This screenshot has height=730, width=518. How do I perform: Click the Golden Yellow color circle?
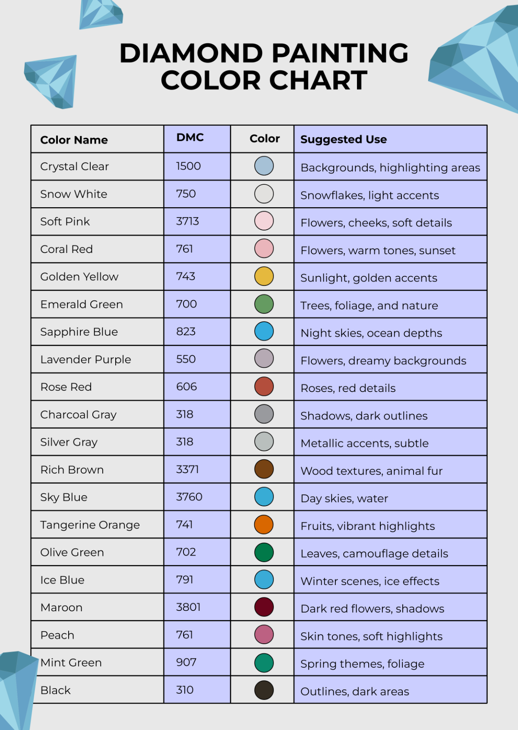pyautogui.click(x=264, y=276)
